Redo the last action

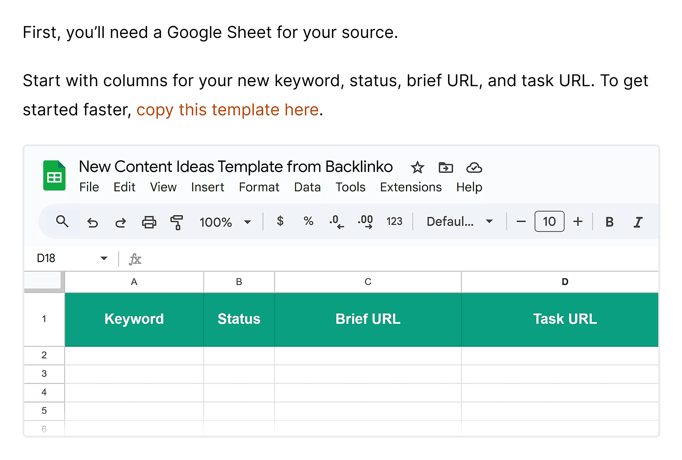pyautogui.click(x=120, y=223)
